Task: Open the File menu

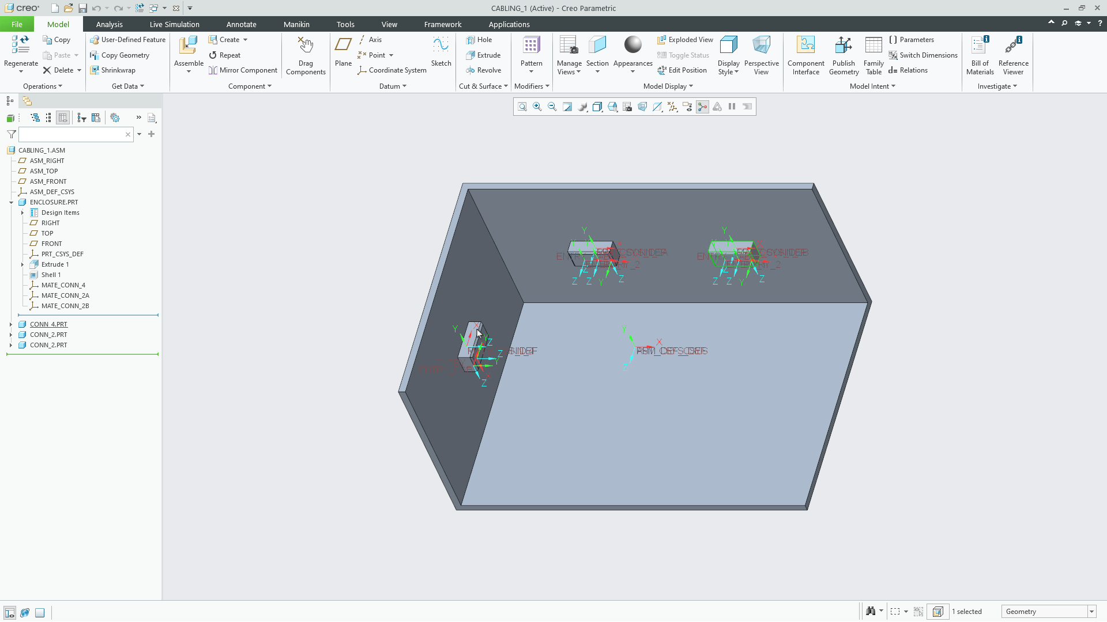Action: pyautogui.click(x=17, y=24)
